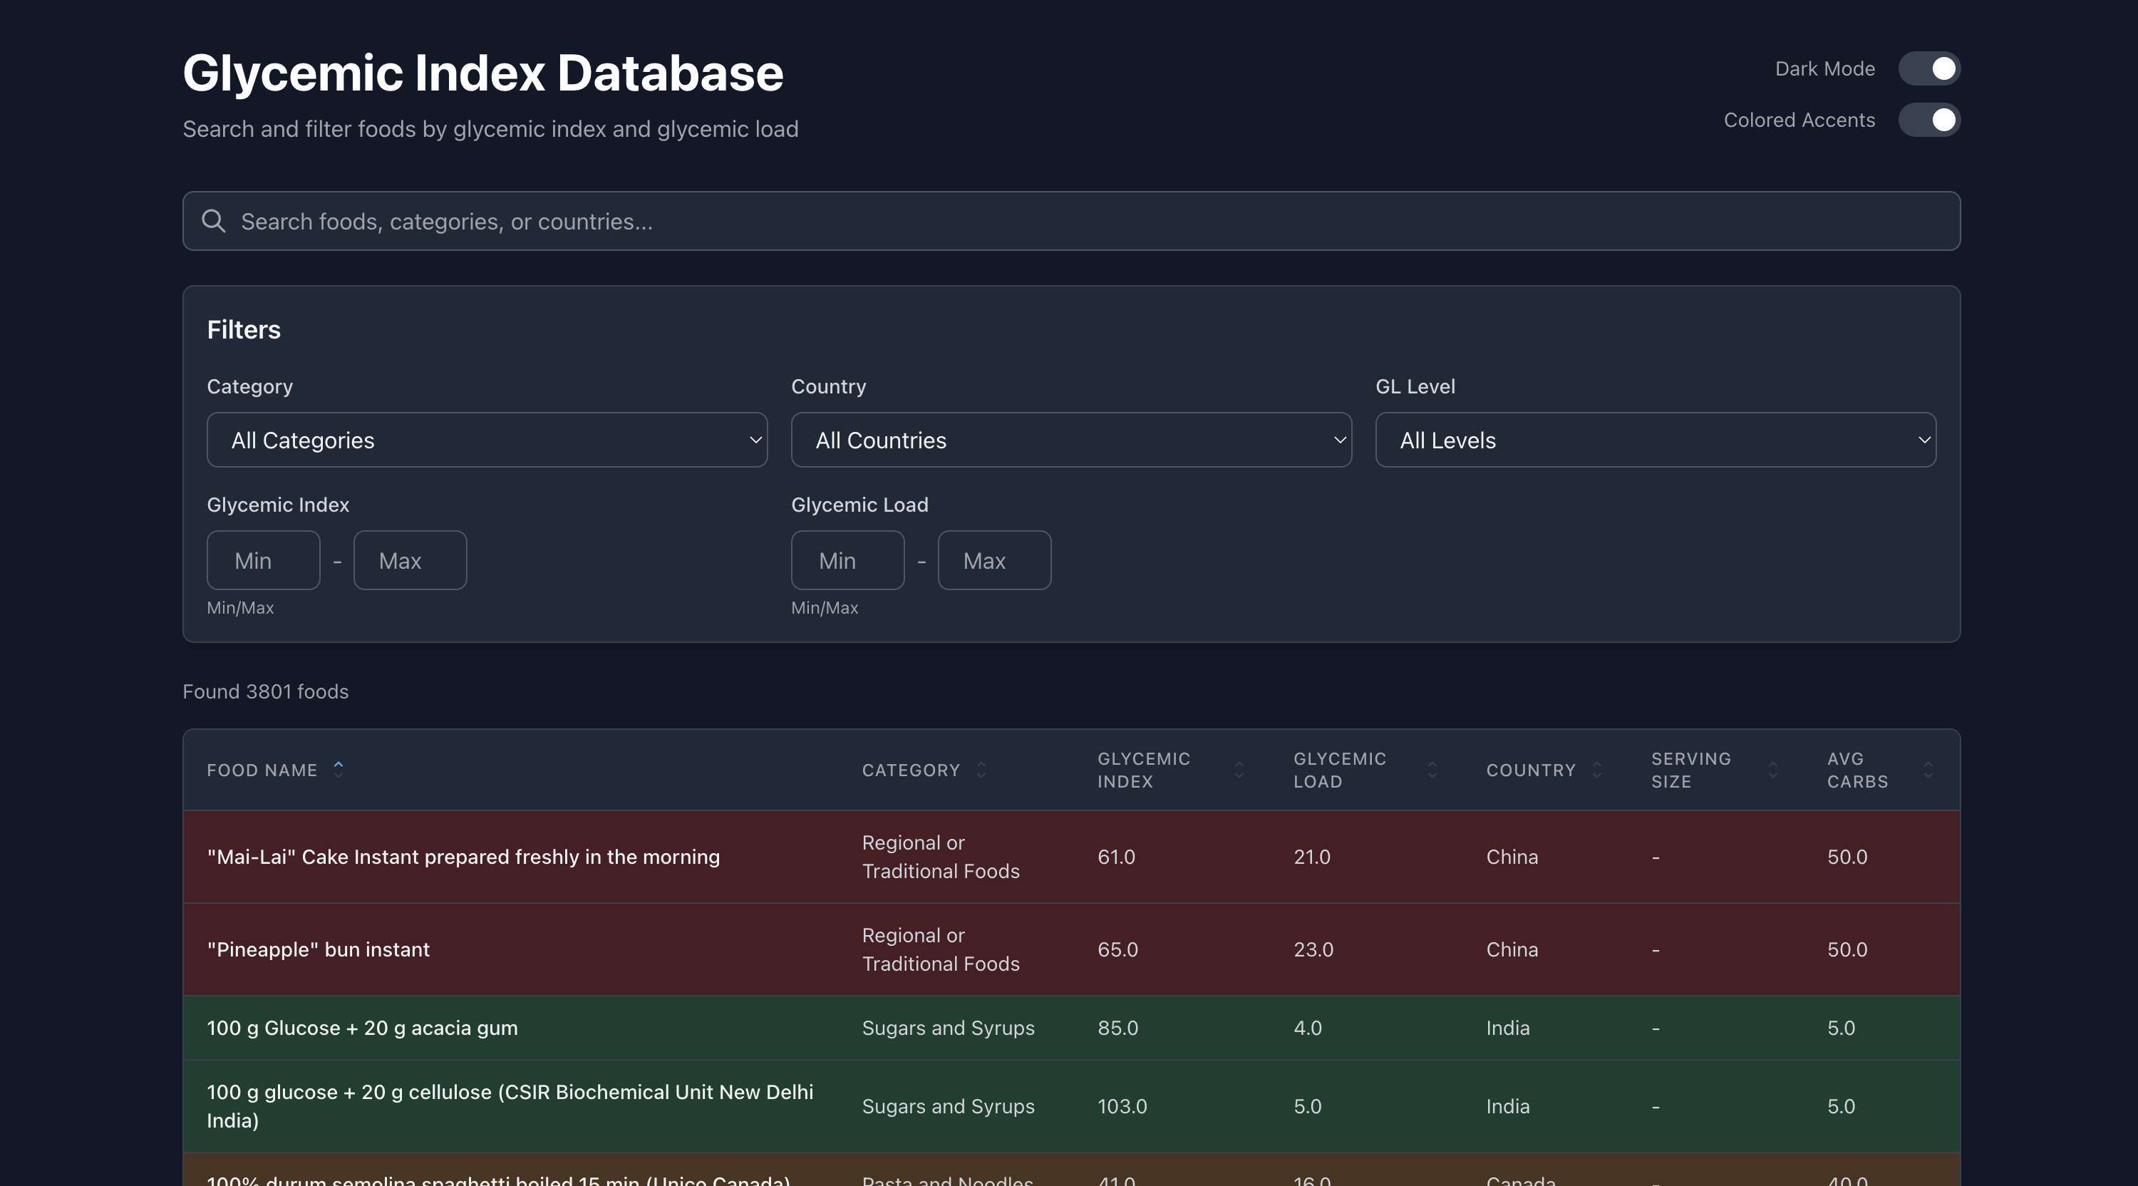Expand the All Countries dropdown
This screenshot has height=1186, width=2138.
tap(1070, 440)
